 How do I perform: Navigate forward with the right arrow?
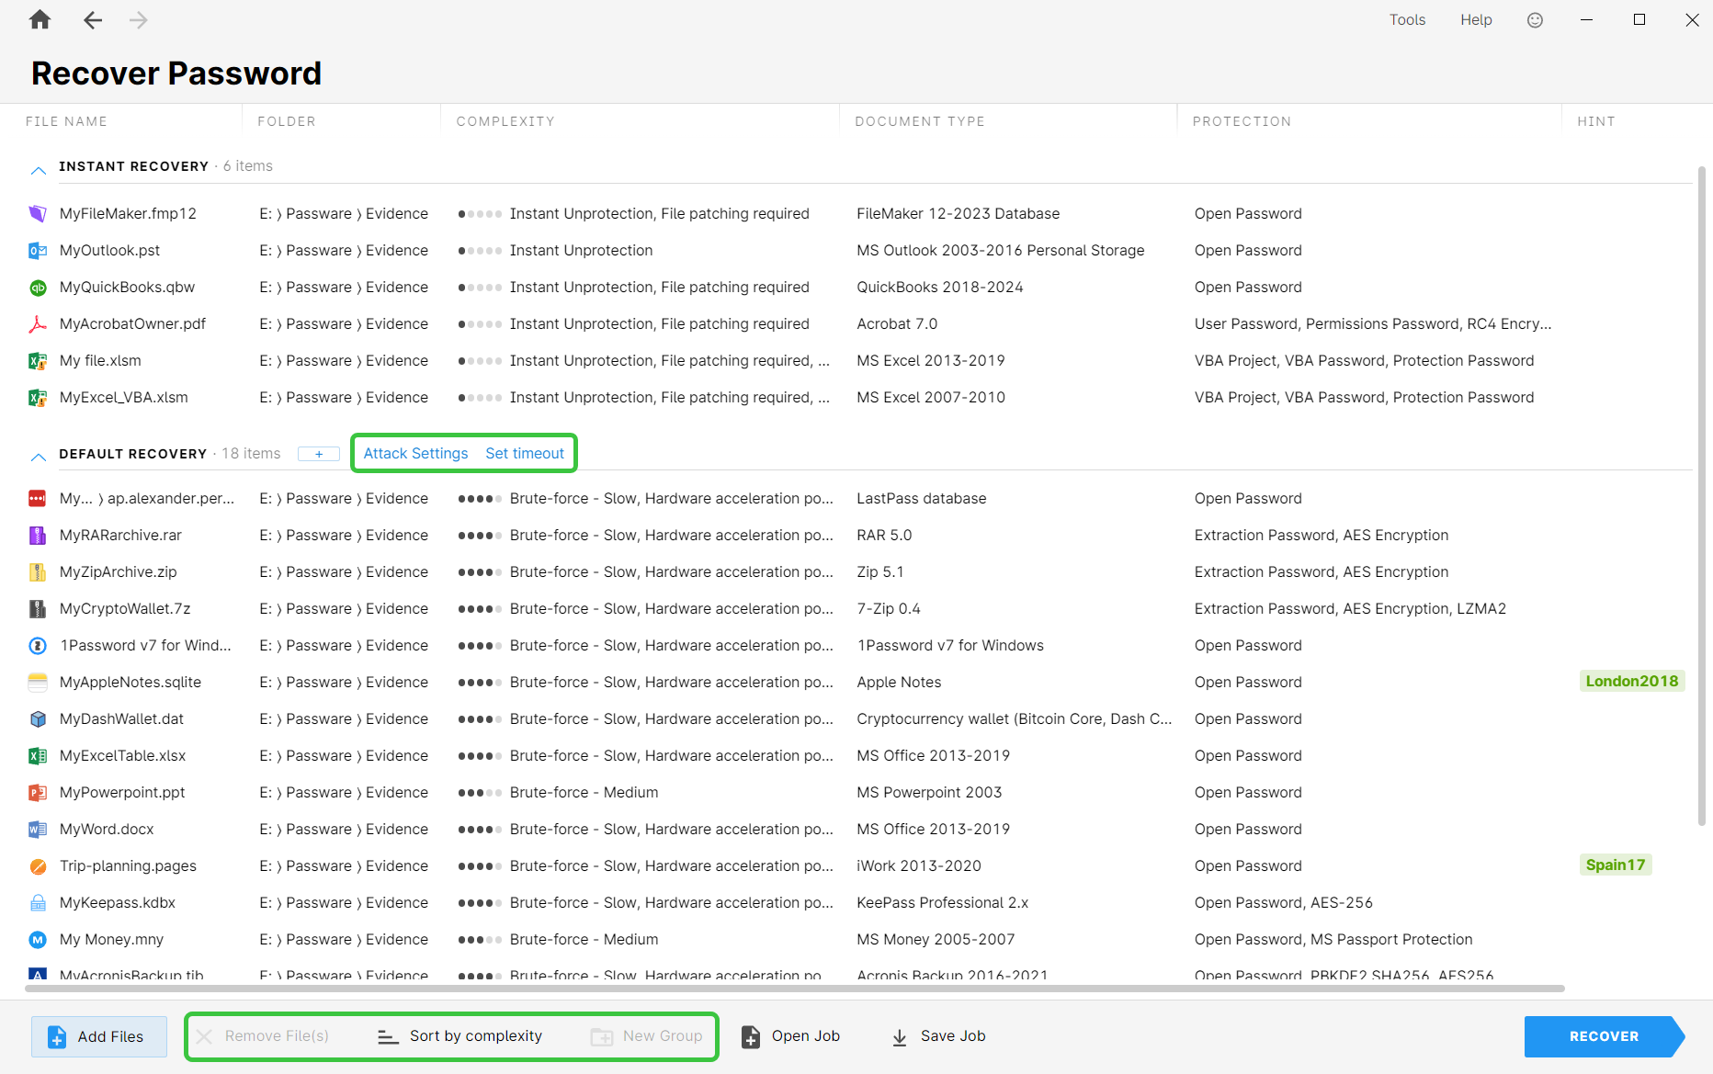click(138, 19)
